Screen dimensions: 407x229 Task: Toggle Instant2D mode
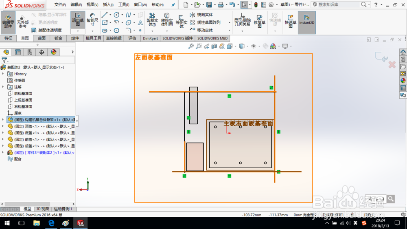point(306,22)
